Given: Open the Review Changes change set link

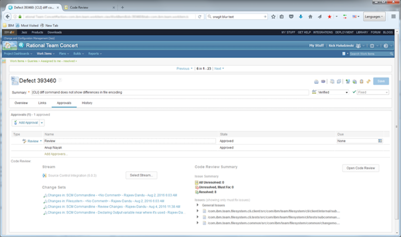Looking at the screenshot, I should coord(114,206).
